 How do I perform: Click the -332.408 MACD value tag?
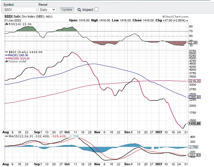[x=194, y=155]
